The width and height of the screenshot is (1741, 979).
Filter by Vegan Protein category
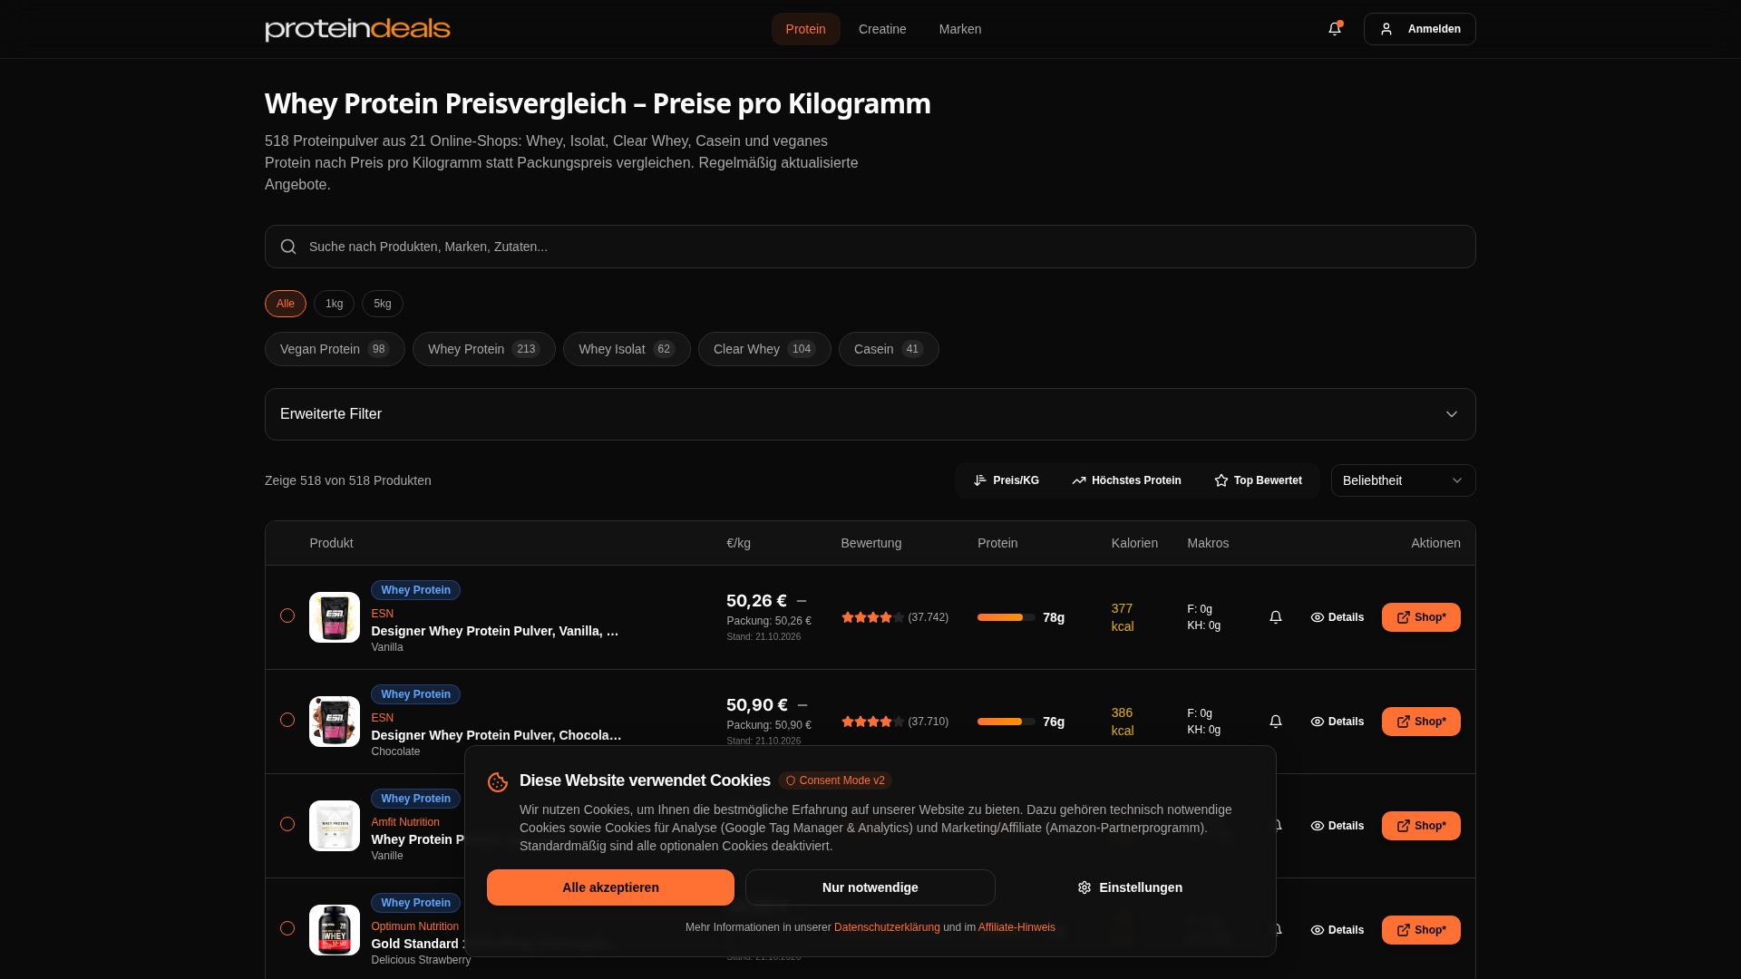(335, 349)
